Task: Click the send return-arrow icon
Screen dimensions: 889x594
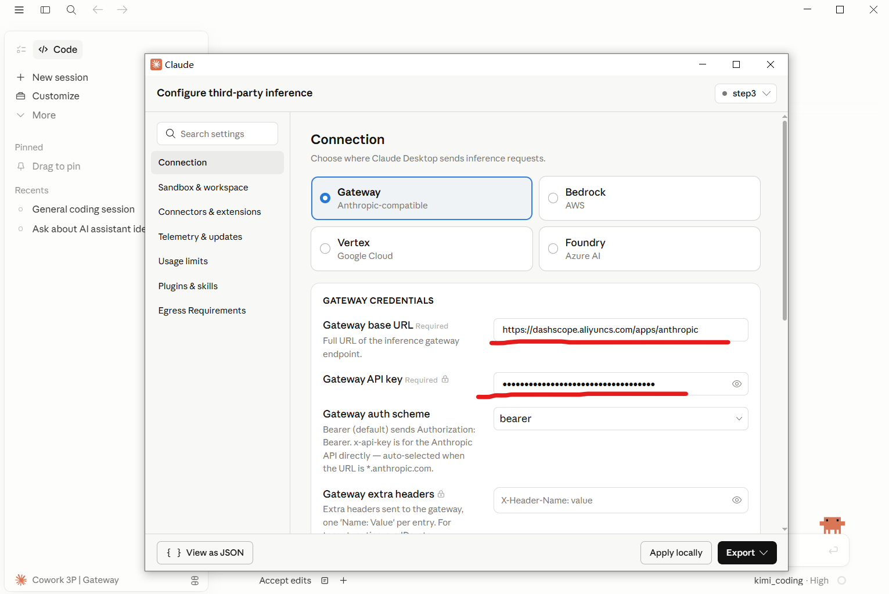Action: click(x=833, y=550)
